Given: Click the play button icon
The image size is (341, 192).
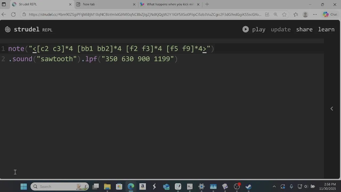Looking at the screenshot, I should click(x=245, y=29).
